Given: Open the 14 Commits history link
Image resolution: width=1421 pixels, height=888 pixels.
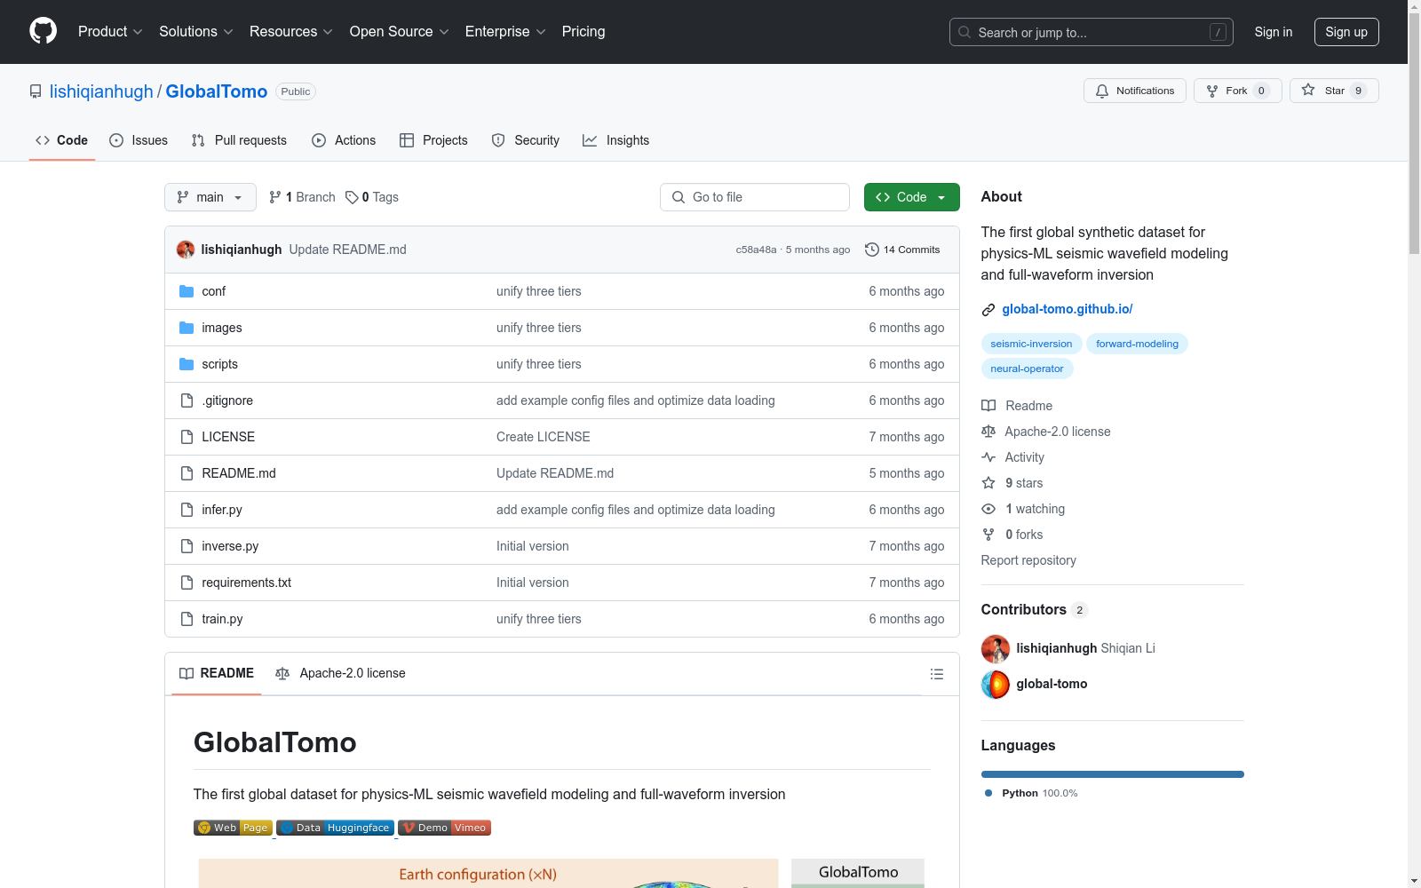Looking at the screenshot, I should point(902,250).
